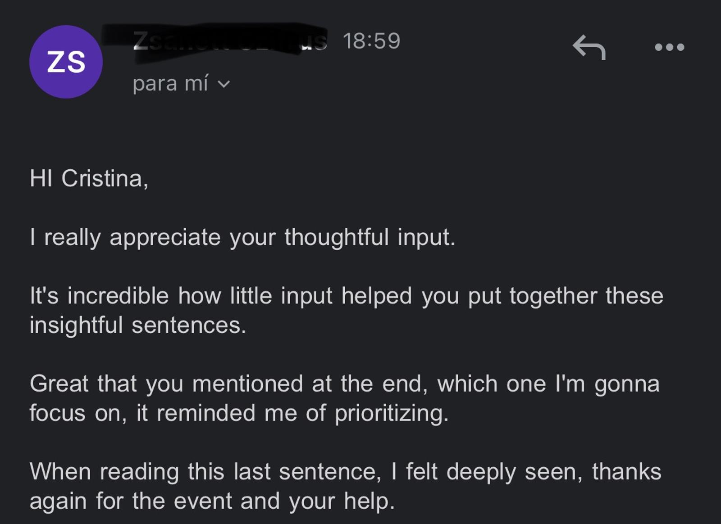Viewport: 721px width, 524px height.
Task: Expand recipient details chevron beside para mí
Action: click(224, 84)
